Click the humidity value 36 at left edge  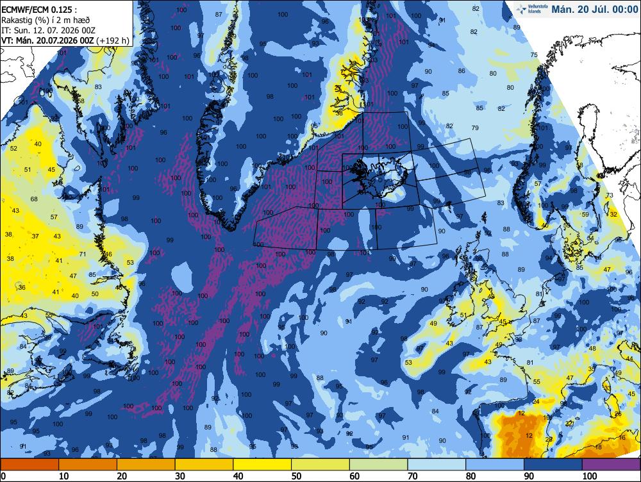22,287
